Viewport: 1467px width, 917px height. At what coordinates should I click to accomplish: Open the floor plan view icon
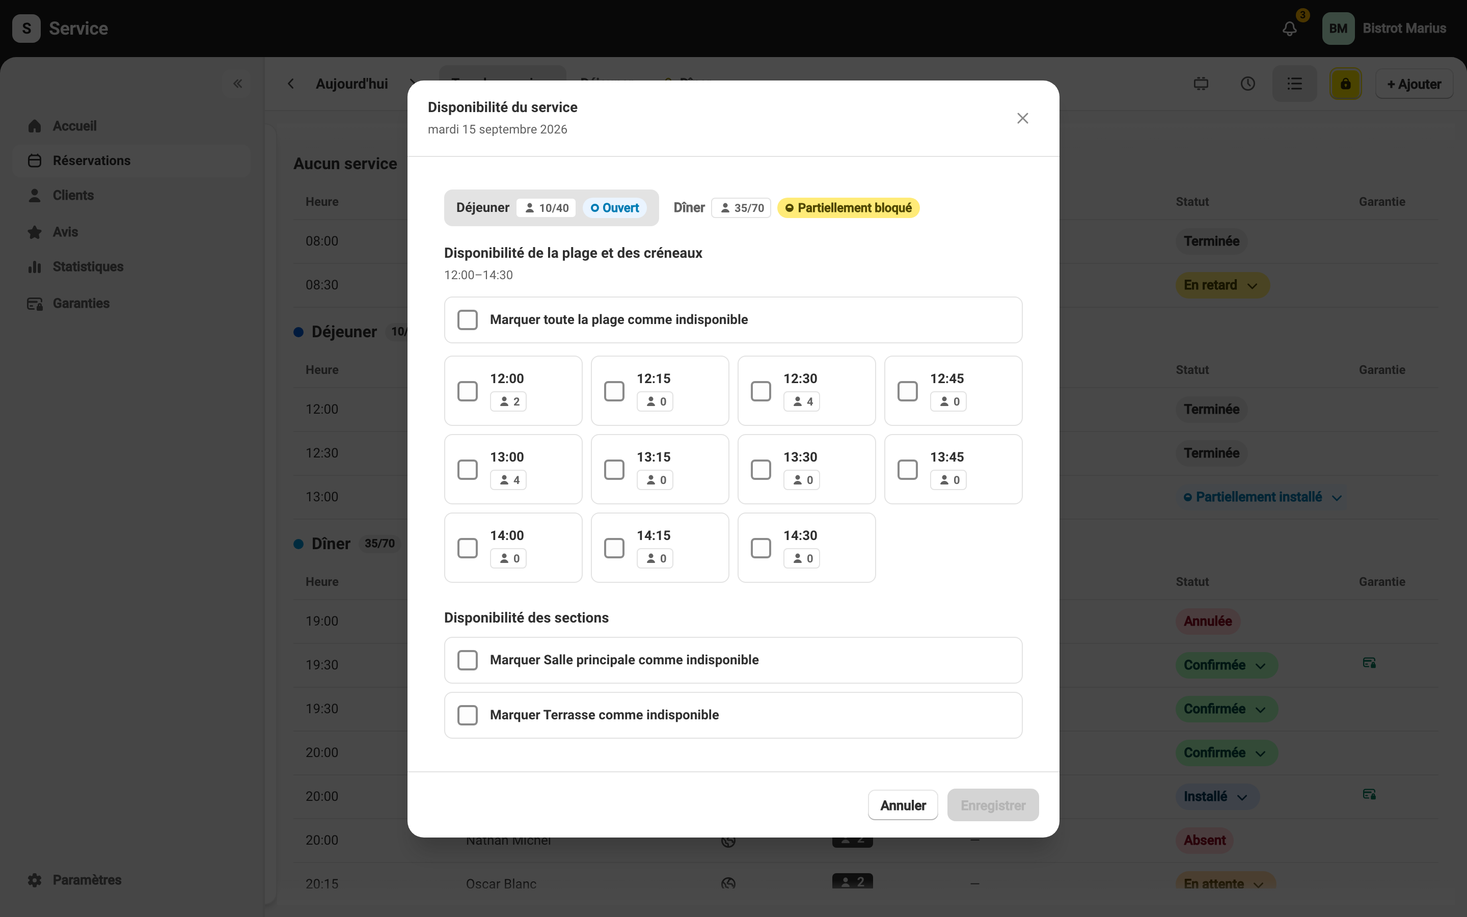(x=1201, y=84)
